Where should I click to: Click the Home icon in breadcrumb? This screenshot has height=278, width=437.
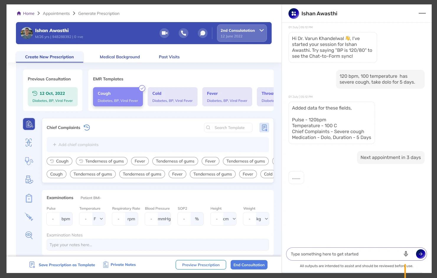point(19,13)
